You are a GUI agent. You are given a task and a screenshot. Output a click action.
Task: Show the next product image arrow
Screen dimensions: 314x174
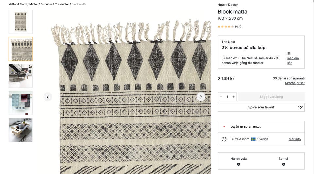(x=201, y=97)
